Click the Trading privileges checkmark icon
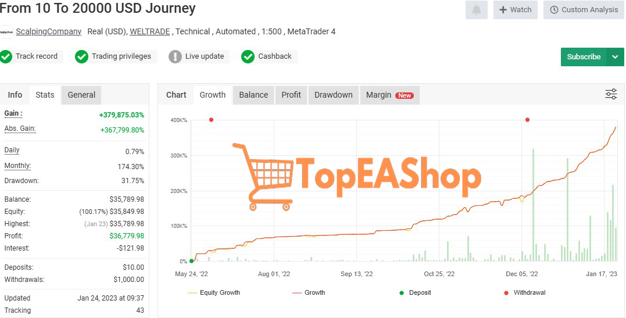The width and height of the screenshot is (626, 318). coord(82,56)
